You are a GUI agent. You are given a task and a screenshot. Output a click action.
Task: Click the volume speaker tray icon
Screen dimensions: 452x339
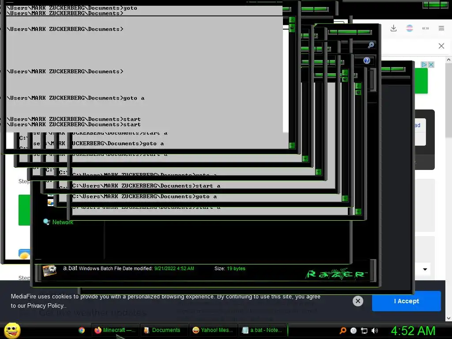click(375, 331)
